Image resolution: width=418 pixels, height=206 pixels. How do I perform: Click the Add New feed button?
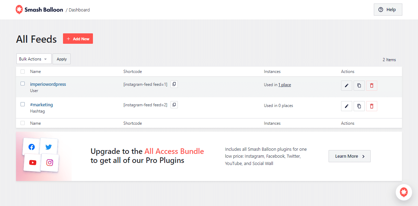pyautogui.click(x=78, y=39)
